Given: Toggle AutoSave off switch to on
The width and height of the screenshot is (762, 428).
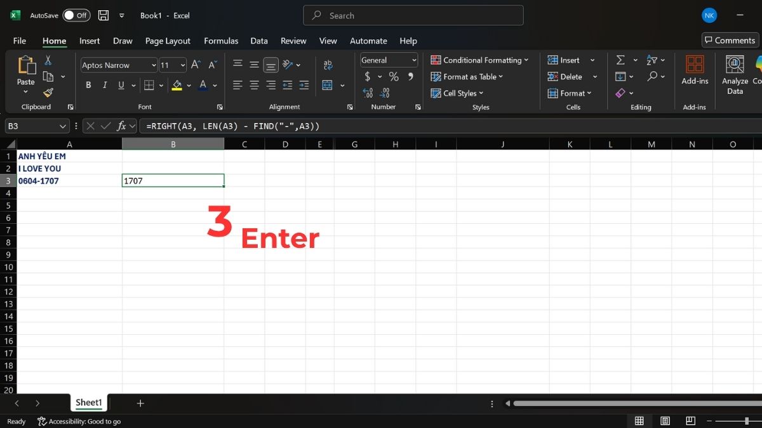Looking at the screenshot, I should click(x=76, y=15).
